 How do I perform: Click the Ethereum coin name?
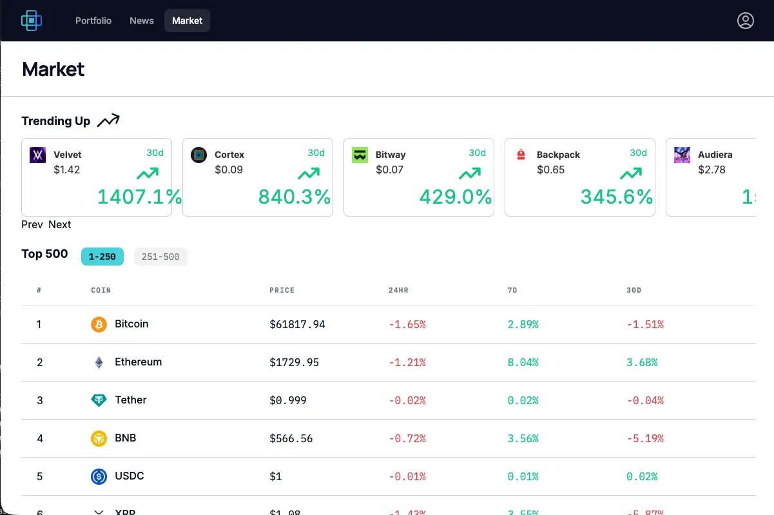pos(139,362)
